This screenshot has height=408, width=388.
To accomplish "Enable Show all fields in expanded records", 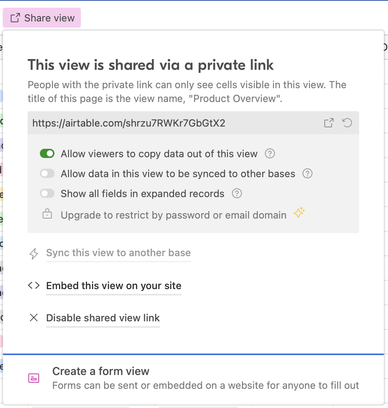I will tap(47, 194).
